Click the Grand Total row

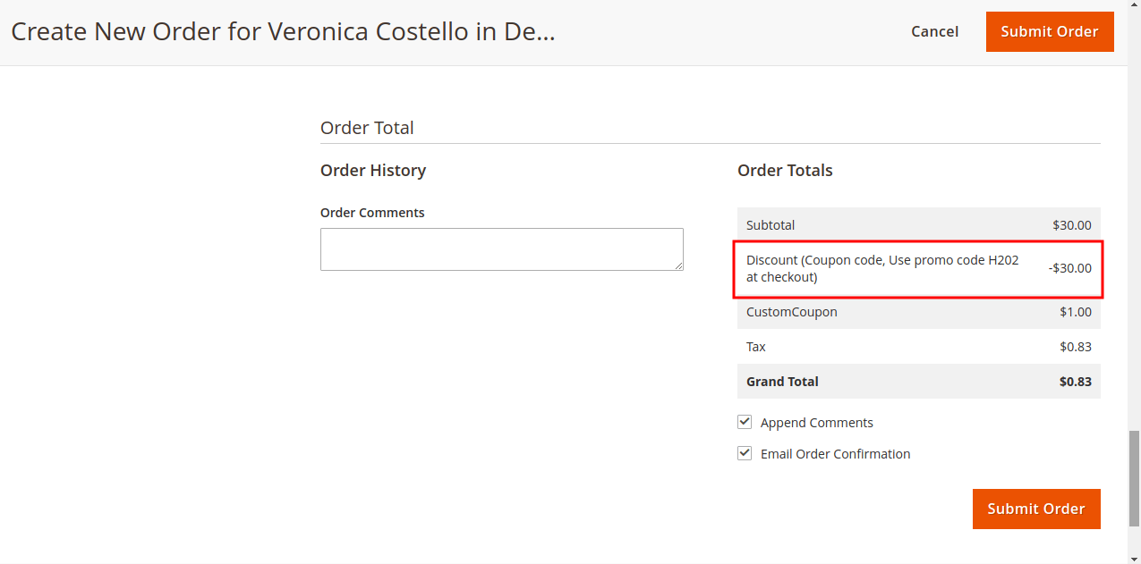pos(918,382)
